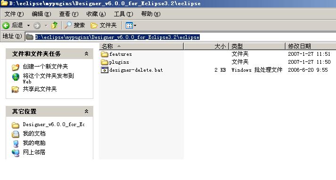
Task: Click the address bar folder icon
Action: pos(30,37)
